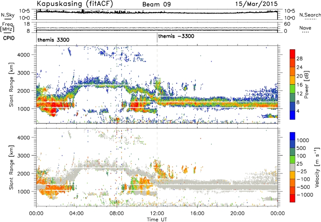Click the 'Velocity [m s-1]' color bar label
Image resolution: width=321 pixels, height=222 pixels.
point(317,167)
